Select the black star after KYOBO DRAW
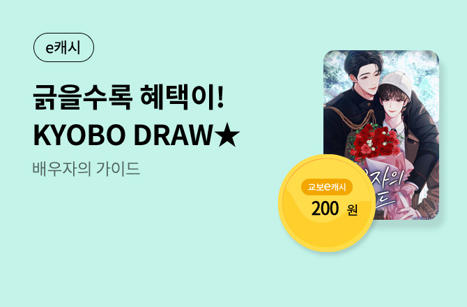This screenshot has height=307, width=467. (x=228, y=135)
